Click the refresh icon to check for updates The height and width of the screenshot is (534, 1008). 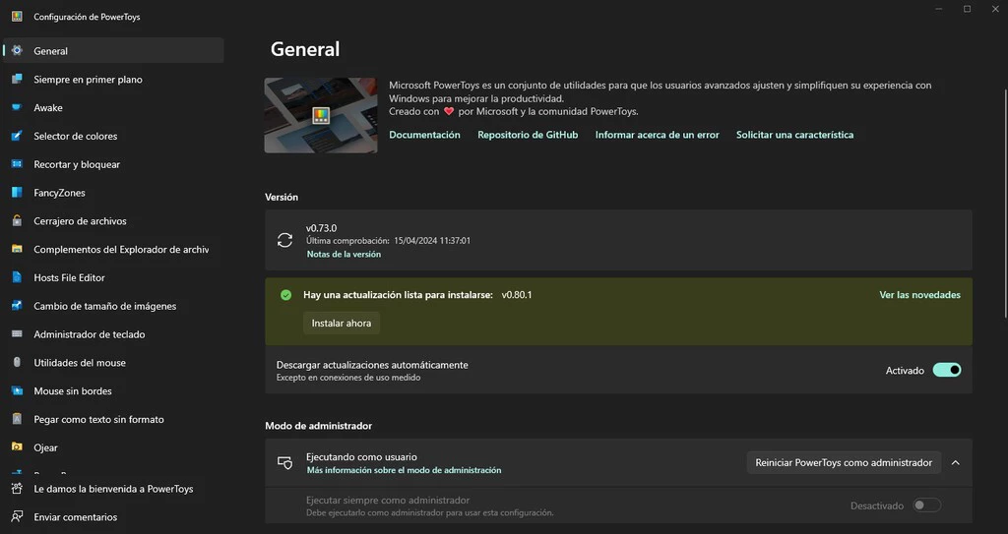pyautogui.click(x=284, y=240)
